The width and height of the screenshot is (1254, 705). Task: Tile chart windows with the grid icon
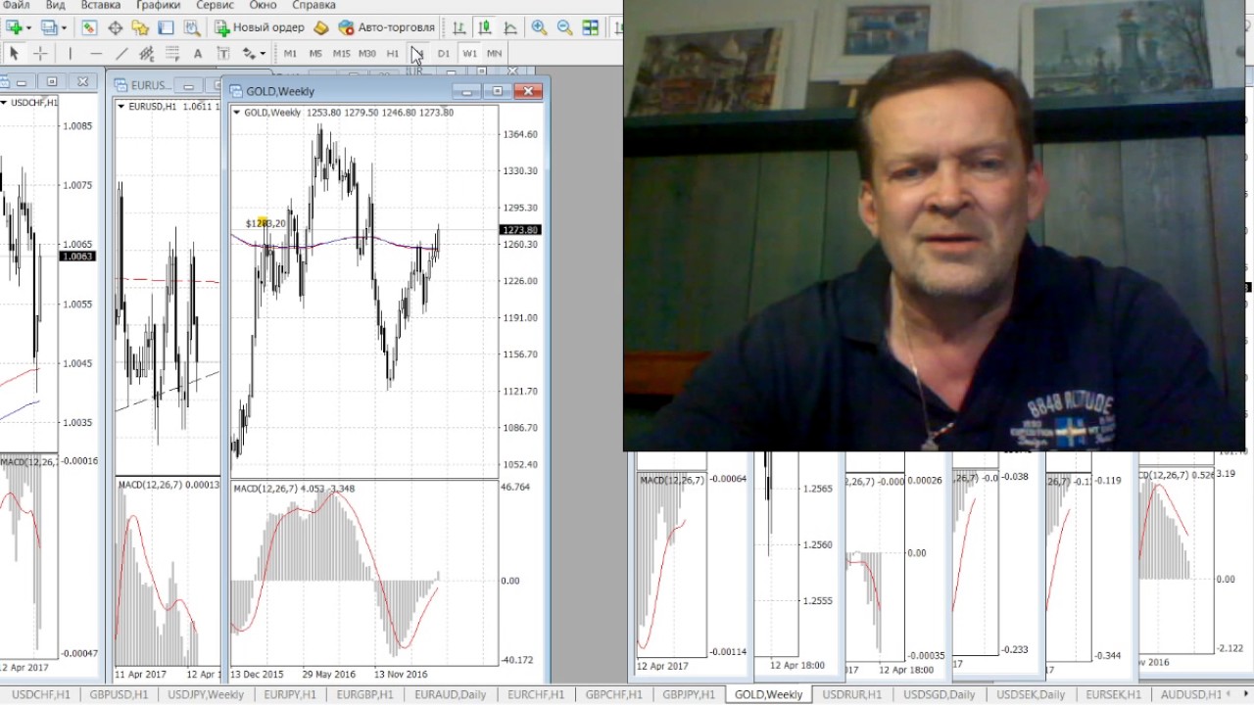click(x=590, y=27)
